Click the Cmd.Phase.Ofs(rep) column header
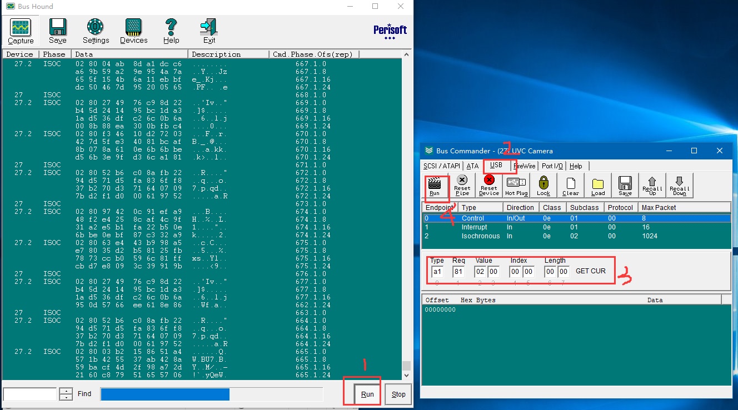Screen dimensions: 738x410 [315, 54]
